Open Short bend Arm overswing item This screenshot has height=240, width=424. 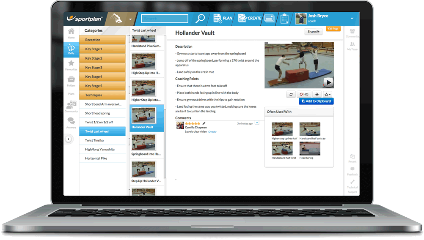pyautogui.click(x=102, y=104)
